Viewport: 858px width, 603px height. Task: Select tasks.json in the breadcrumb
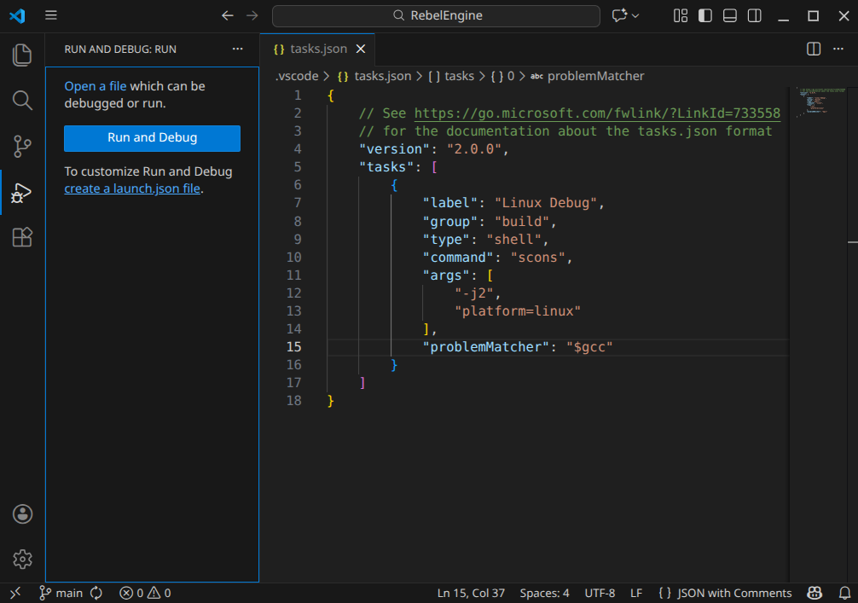click(374, 76)
